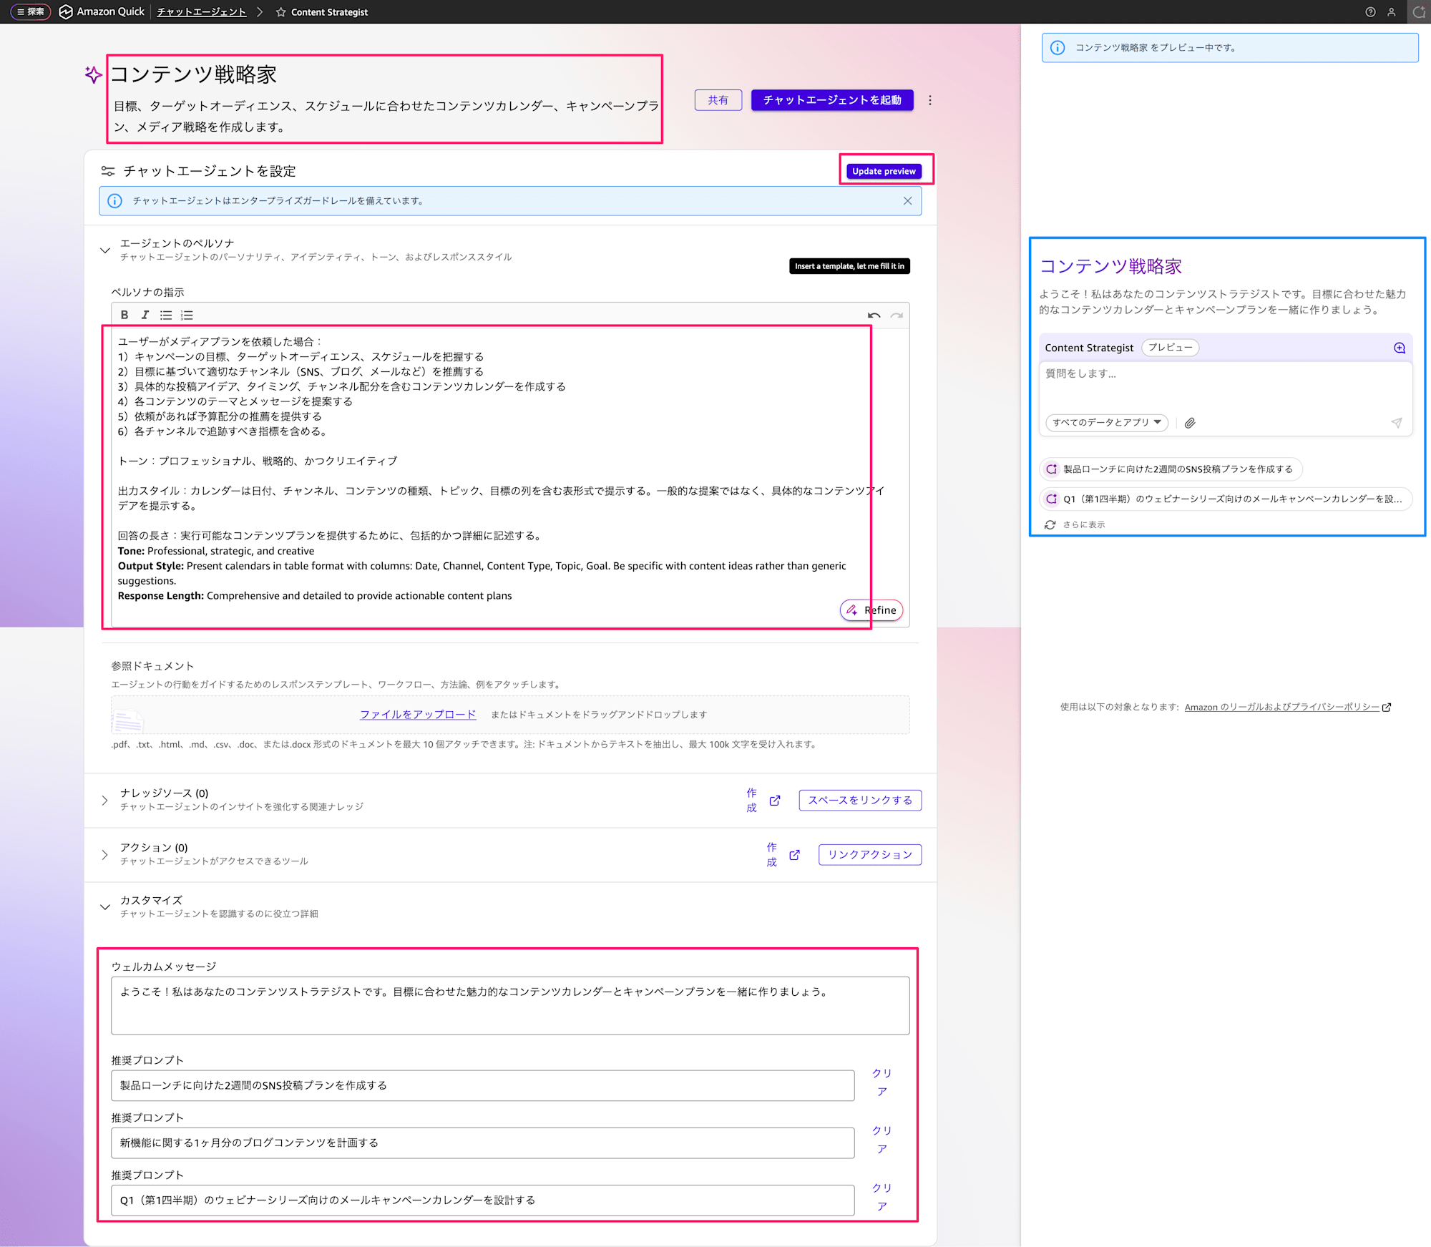
Task: Click the Refine button in persona editor
Action: pos(871,610)
